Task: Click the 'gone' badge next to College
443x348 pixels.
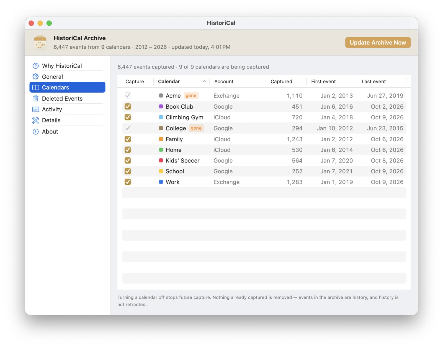Action: pos(196,128)
